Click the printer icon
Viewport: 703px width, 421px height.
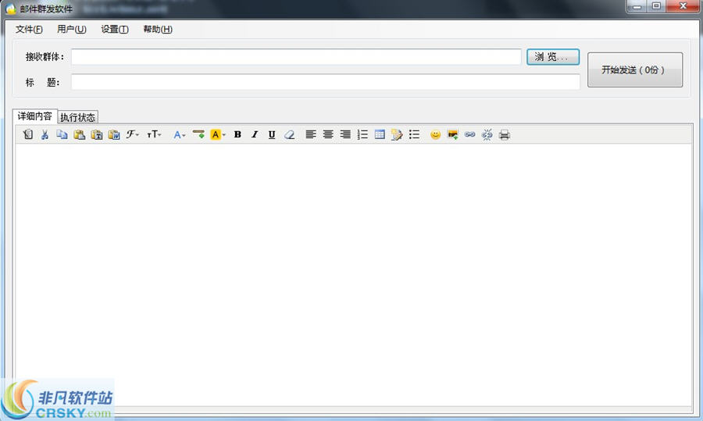[505, 134]
